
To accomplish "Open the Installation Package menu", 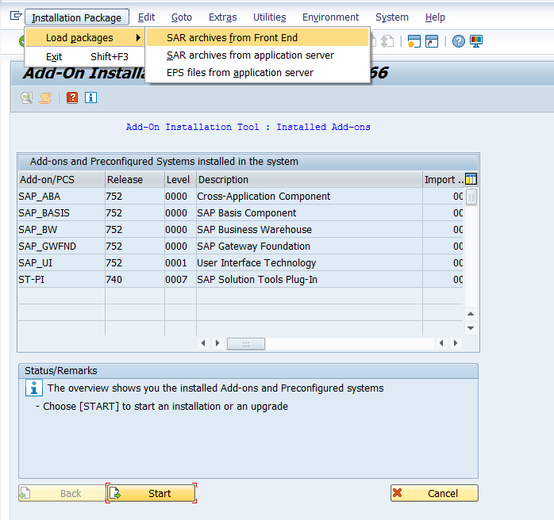I will click(77, 17).
